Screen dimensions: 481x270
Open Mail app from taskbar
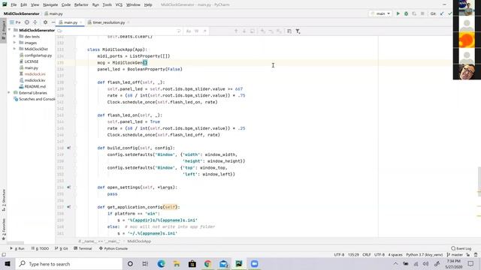[223, 264]
